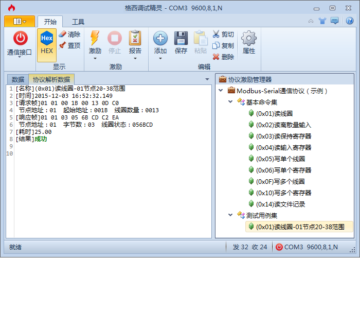Viewport: 360px width, 309px height.
Task: Collapse the 基本命令集 tree node
Action: point(230,101)
